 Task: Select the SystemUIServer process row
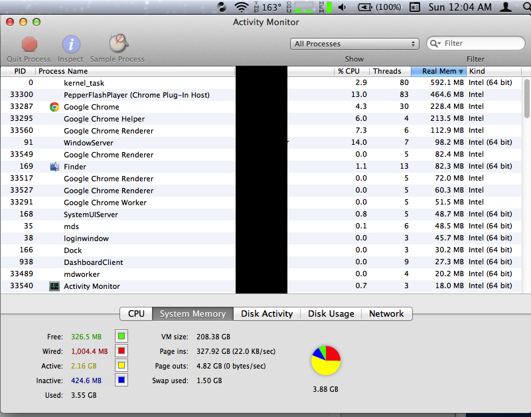261,214
